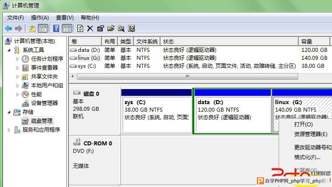The width and height of the screenshot is (332, 187).
Task: Click the Open folder toolbar icon
Action: click(x=111, y=28)
